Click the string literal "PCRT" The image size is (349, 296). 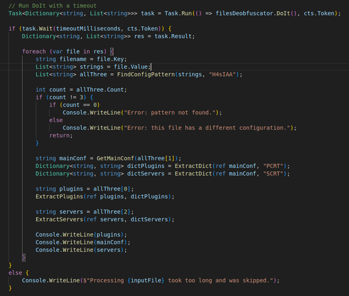(273, 166)
